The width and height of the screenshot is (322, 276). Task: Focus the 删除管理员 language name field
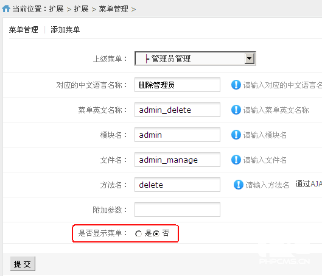pos(177,85)
